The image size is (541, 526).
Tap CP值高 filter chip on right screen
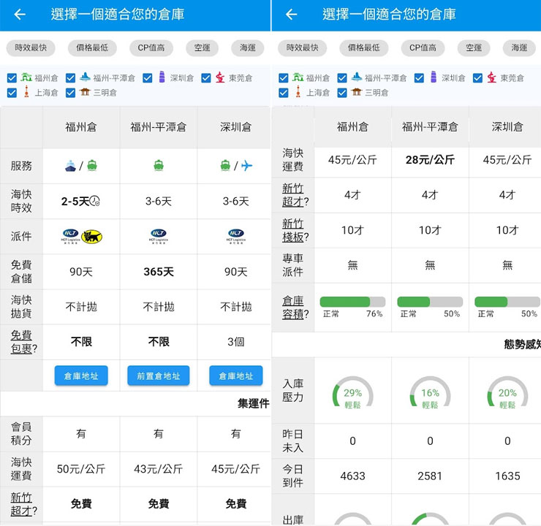pyautogui.click(x=423, y=47)
